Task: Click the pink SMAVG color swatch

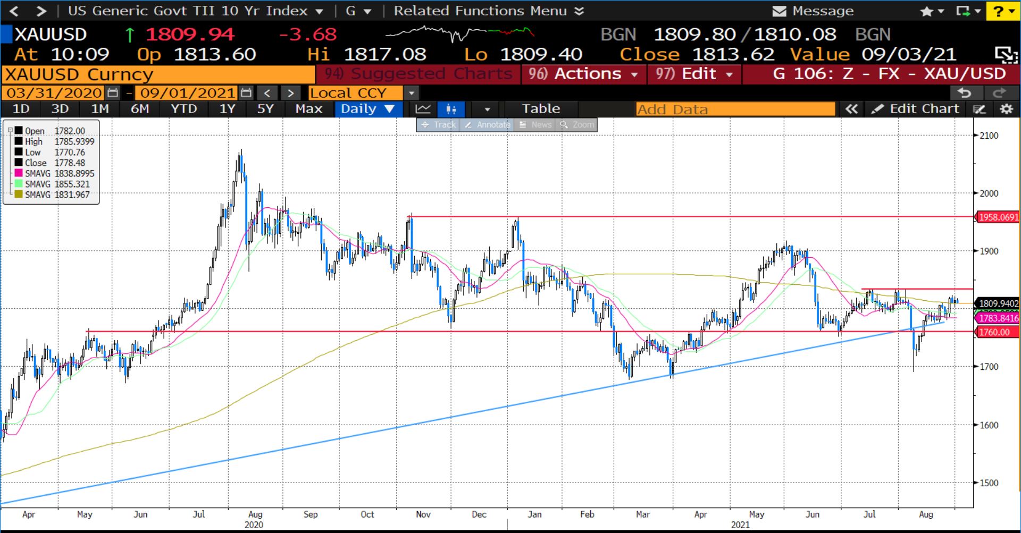Action: coord(19,173)
